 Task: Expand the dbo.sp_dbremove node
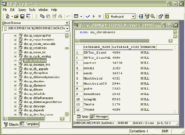[15, 85]
